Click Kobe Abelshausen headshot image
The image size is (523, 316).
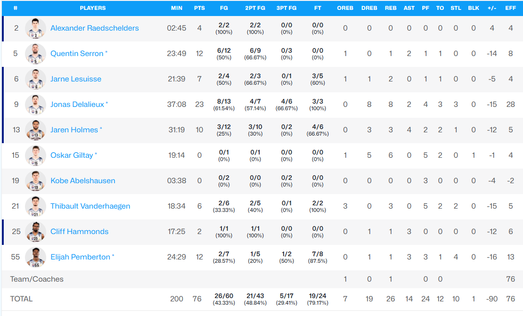coord(35,181)
